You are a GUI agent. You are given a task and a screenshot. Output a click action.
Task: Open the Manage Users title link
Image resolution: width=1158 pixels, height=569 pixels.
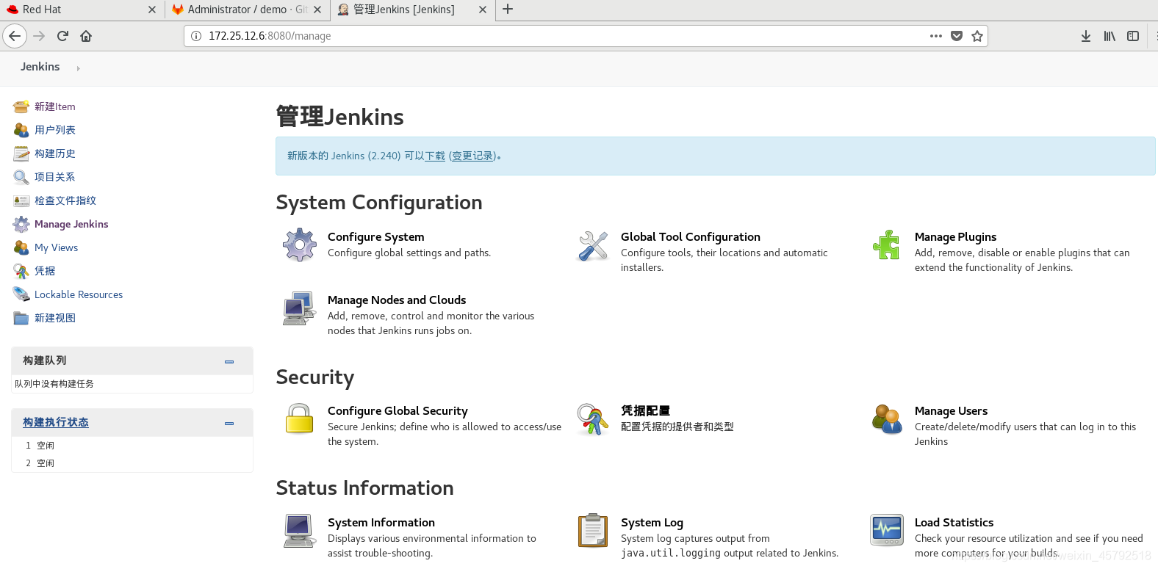(x=952, y=410)
